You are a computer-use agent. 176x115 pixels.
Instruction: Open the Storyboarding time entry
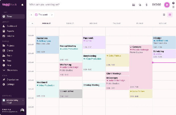click(94, 63)
